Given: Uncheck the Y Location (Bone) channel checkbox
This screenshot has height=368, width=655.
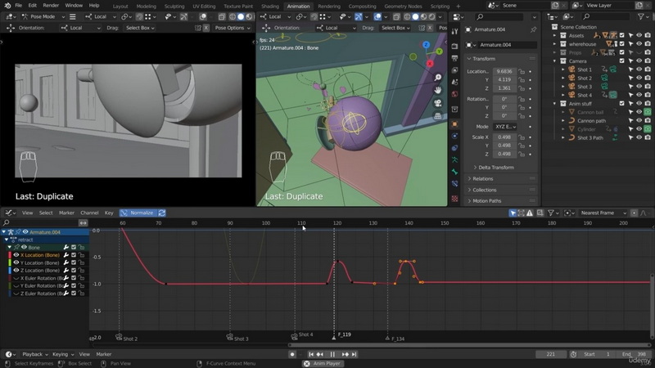Looking at the screenshot, I should click(74, 263).
